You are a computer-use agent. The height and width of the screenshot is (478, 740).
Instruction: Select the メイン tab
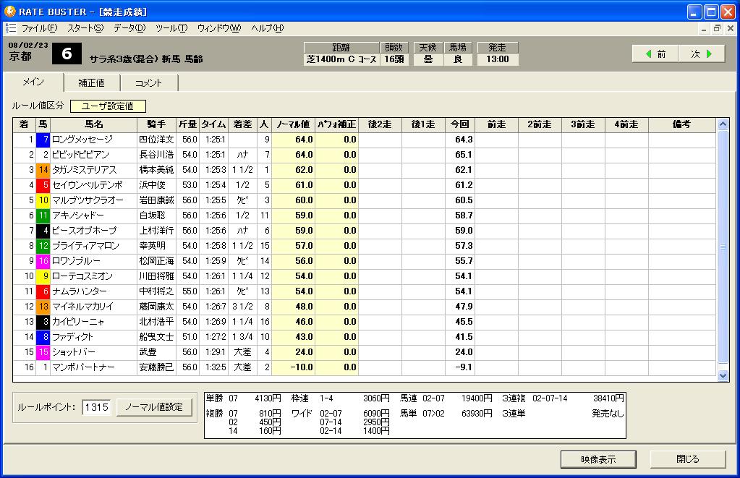pyautogui.click(x=33, y=82)
